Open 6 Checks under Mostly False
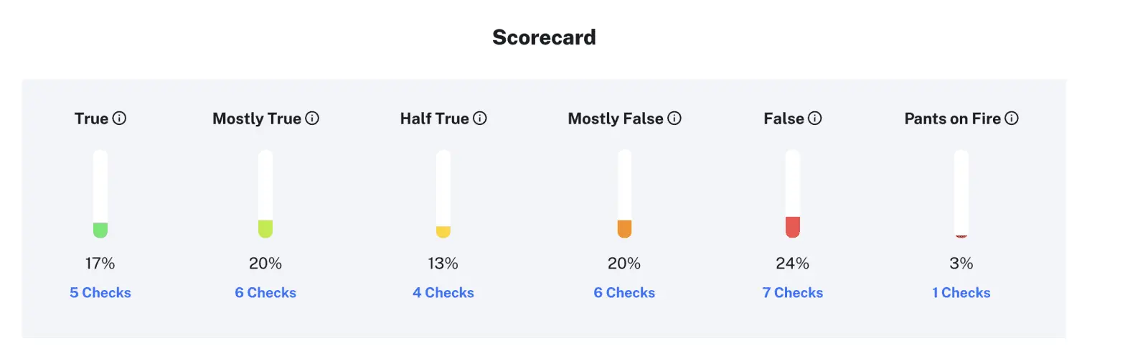This screenshot has height=354, width=1148. pos(624,293)
